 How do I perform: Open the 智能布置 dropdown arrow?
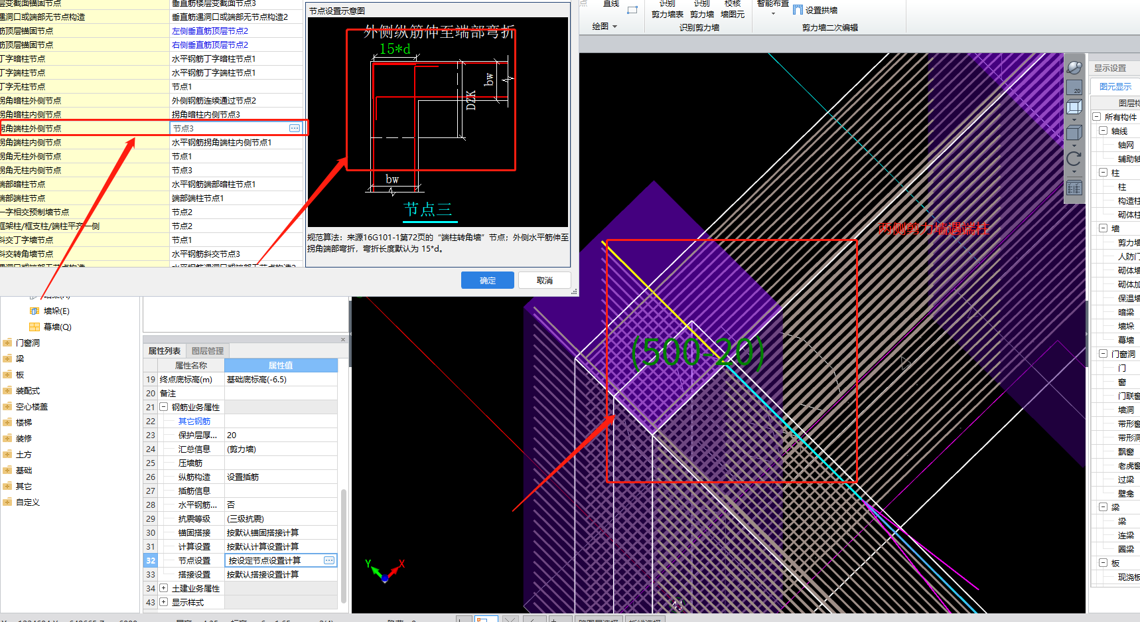(x=773, y=14)
